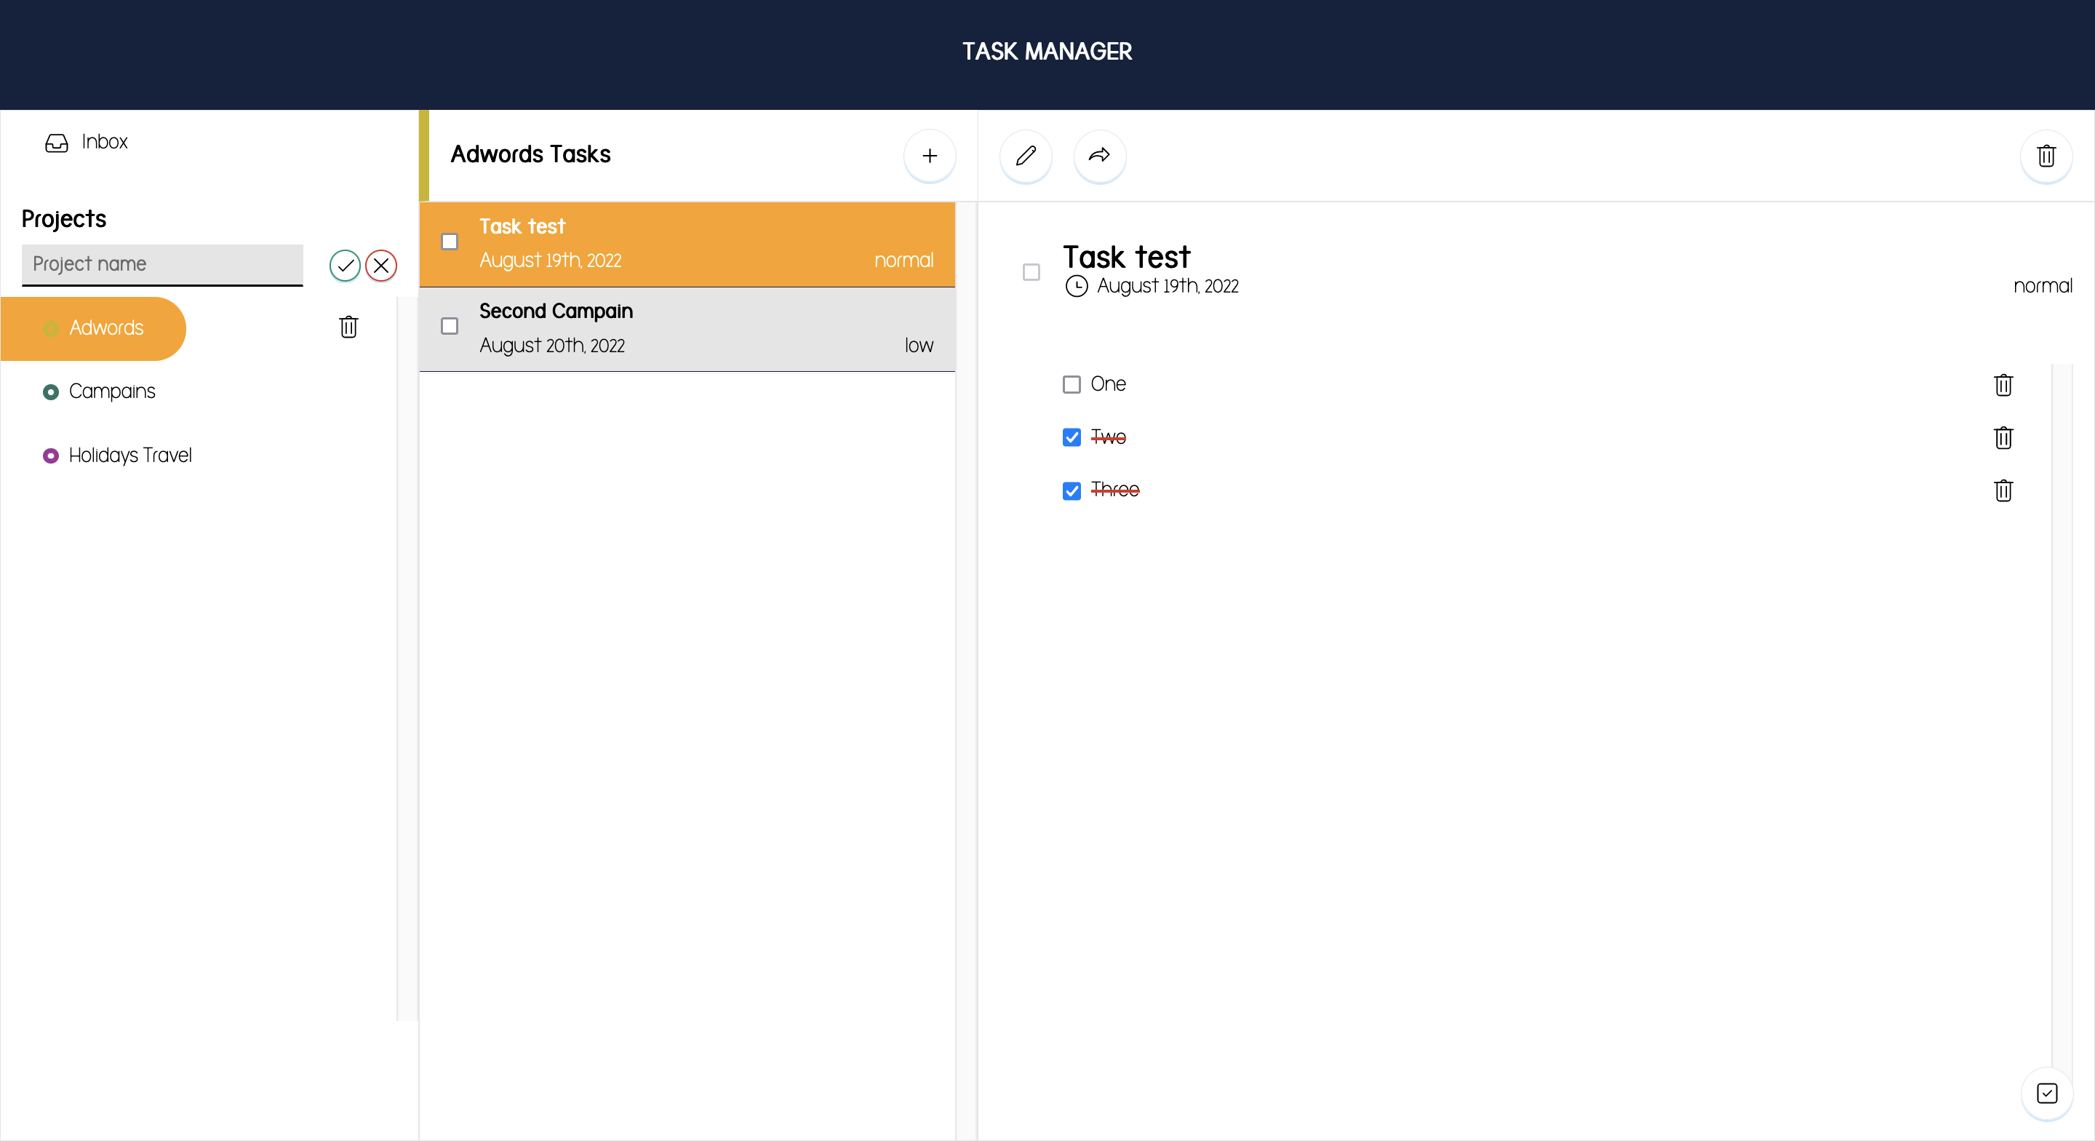This screenshot has height=1141, width=2095.
Task: Check the Task test list checkbox
Action: pyautogui.click(x=449, y=242)
